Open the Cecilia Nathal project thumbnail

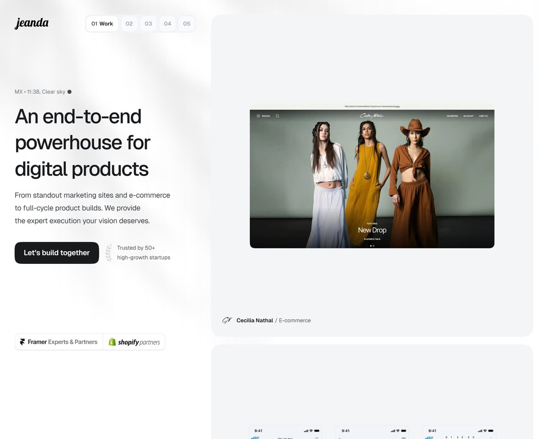(372, 176)
